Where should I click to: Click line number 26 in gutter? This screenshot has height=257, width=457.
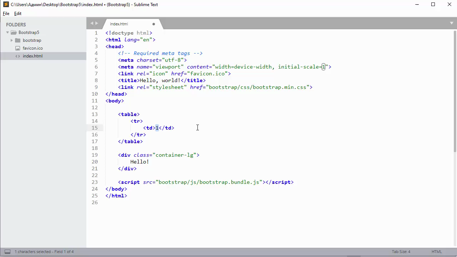coord(95,202)
